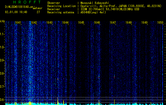Click the 1.0 kHz axis label
This screenshot has height=105, width=166.
tap(2, 47)
